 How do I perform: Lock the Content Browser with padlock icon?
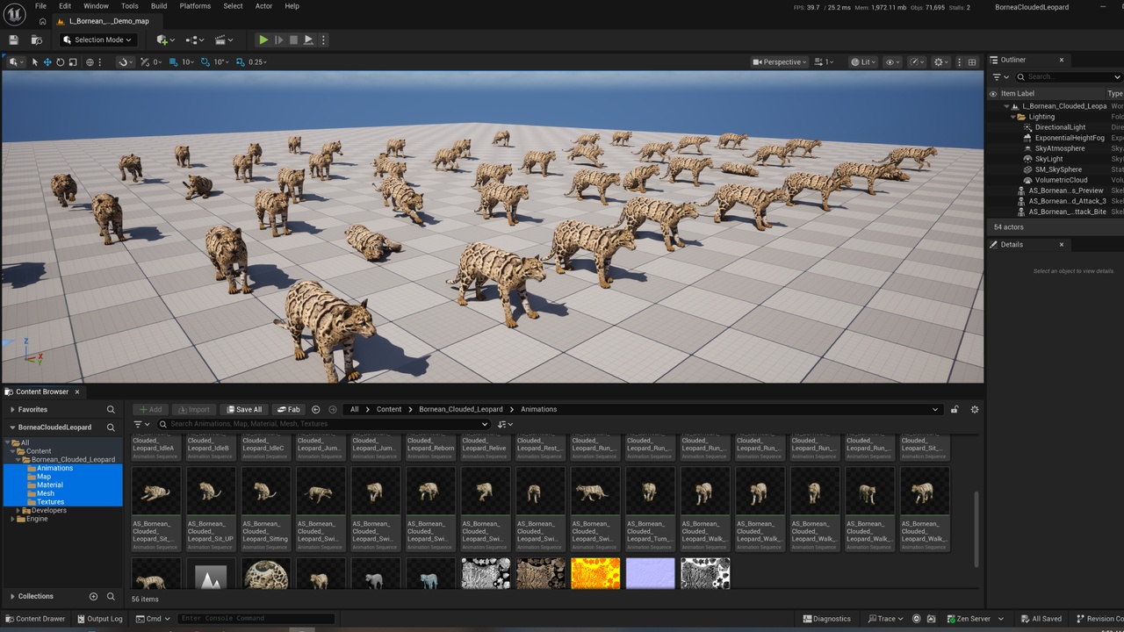tap(955, 409)
